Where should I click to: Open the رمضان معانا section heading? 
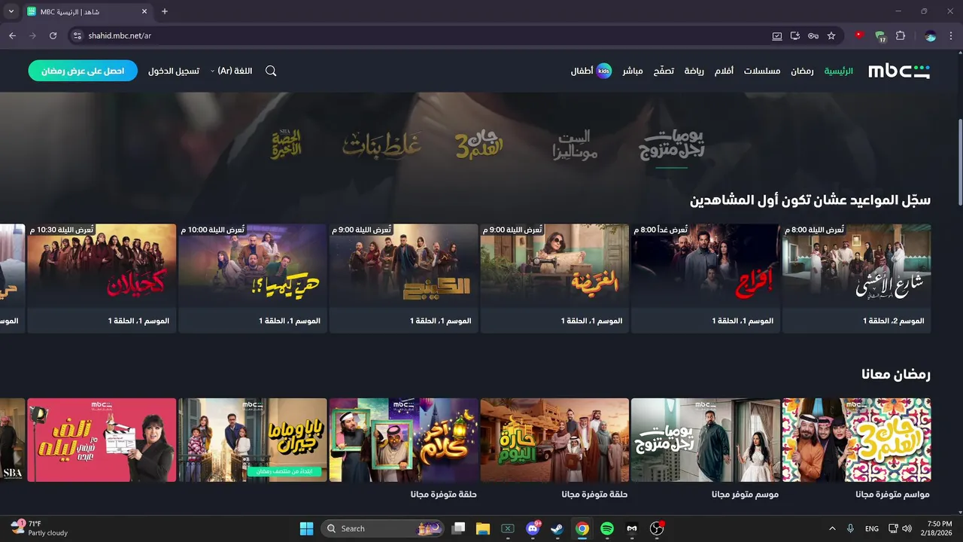click(x=895, y=374)
